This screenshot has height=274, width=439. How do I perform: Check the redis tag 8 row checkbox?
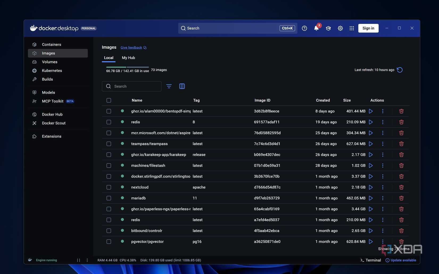(x=109, y=122)
